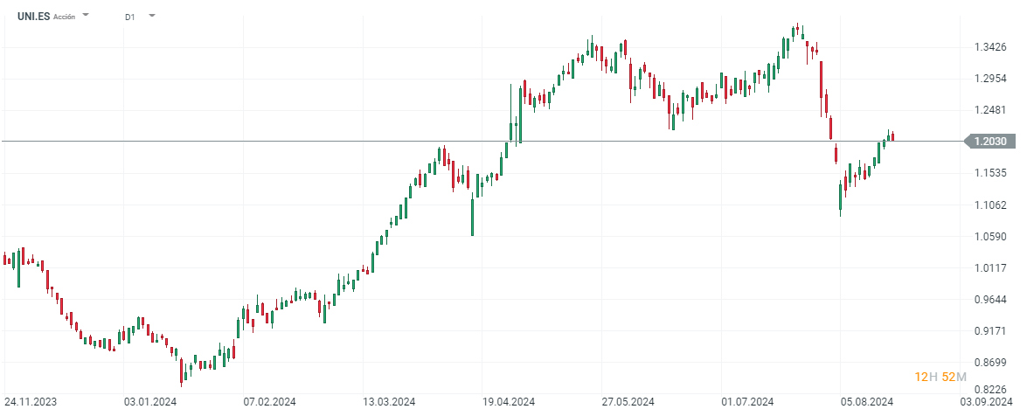The image size is (1027, 416).
Task: Select the 05.08.2024 time axis label
Action: tap(867, 402)
